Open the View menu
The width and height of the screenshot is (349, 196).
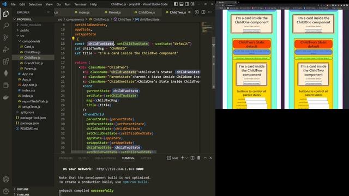[49, 4]
